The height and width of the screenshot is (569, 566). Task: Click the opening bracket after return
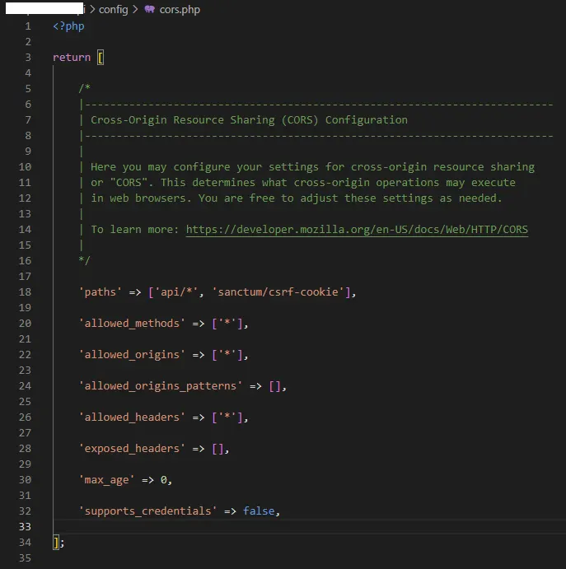click(101, 58)
